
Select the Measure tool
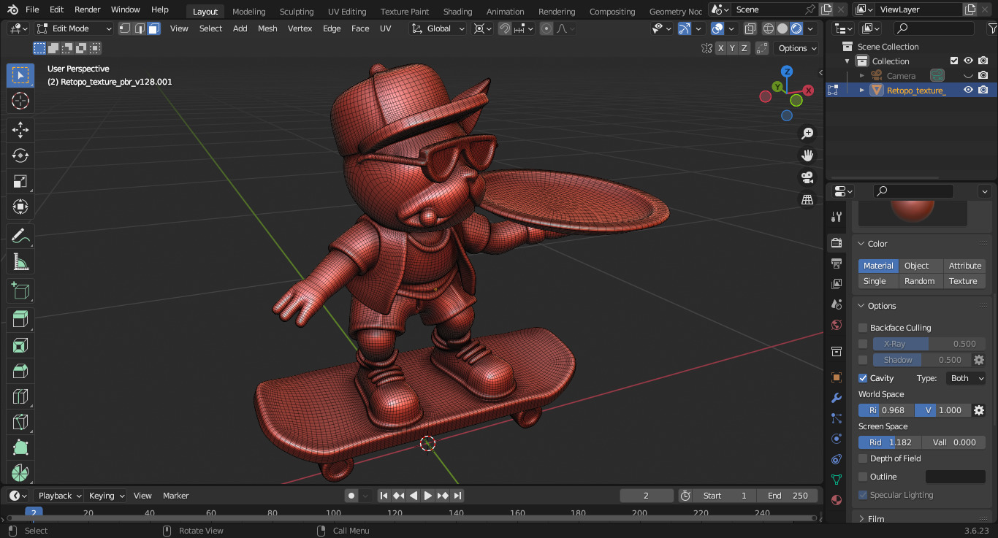coord(20,261)
